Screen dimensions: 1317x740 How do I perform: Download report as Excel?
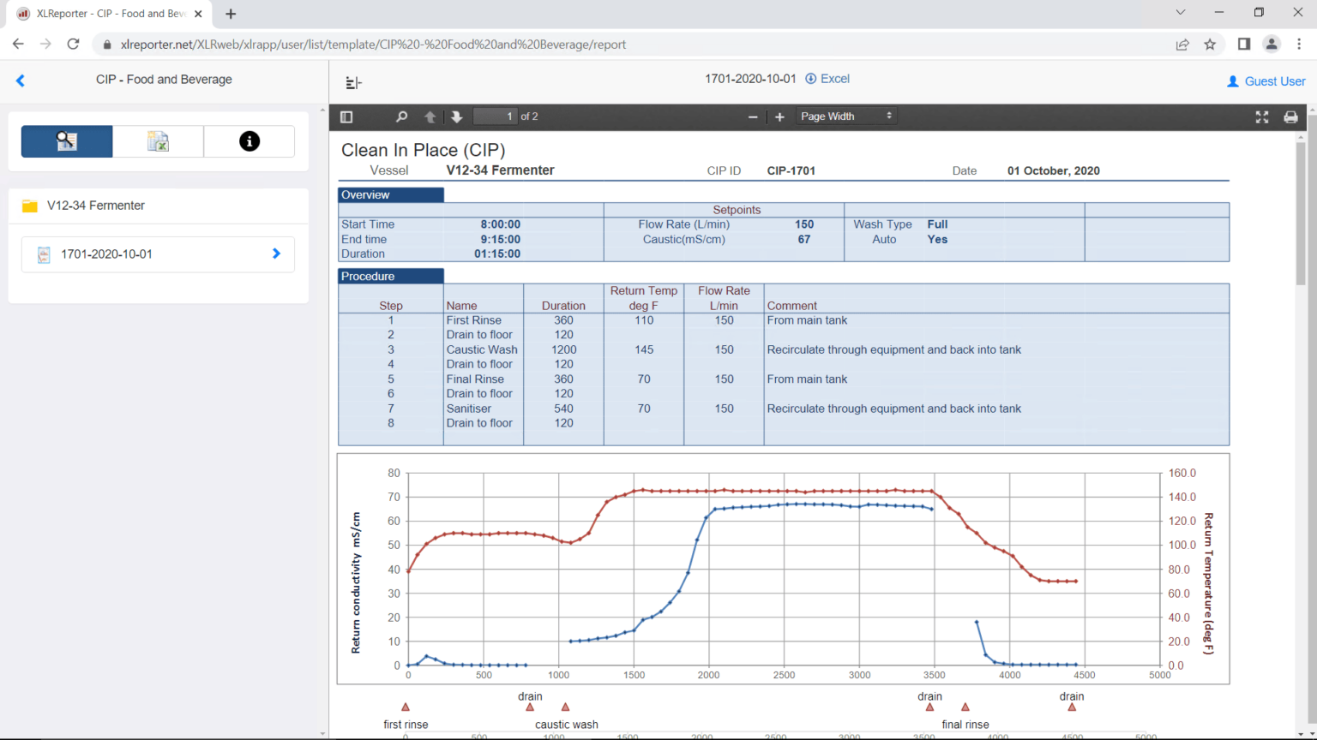click(x=827, y=79)
